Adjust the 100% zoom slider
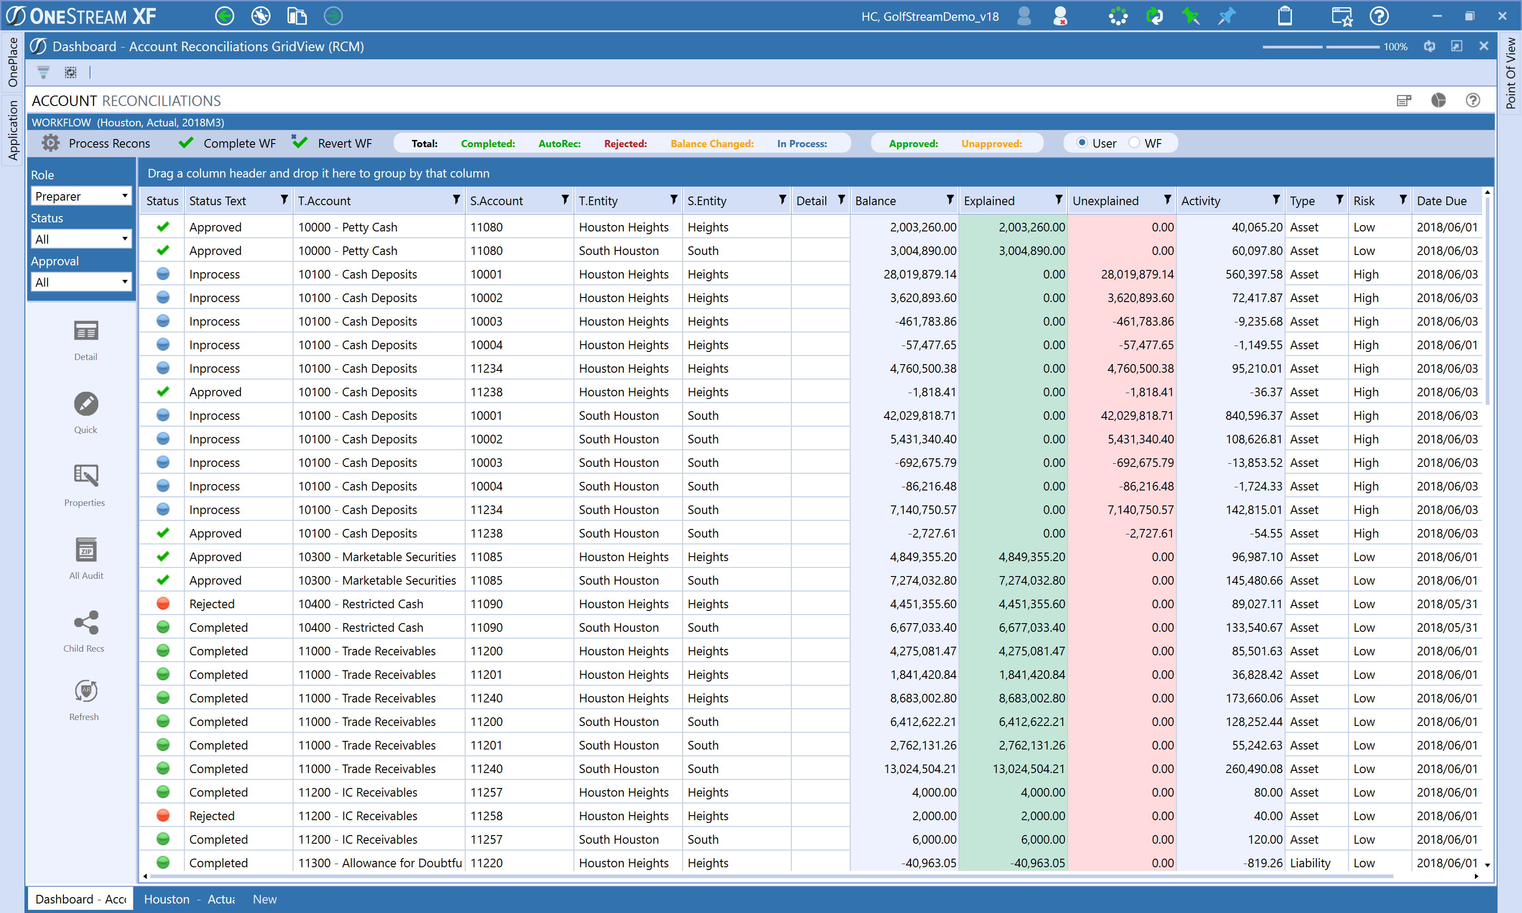This screenshot has width=1522, height=913. [x=1323, y=47]
